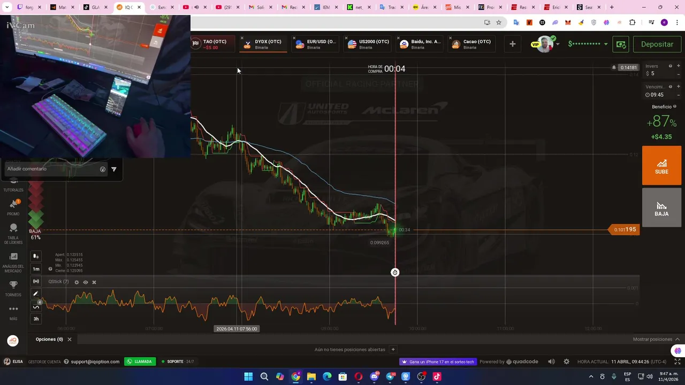Screen dimensions: 685x385
Task: Open the Tutoriales sidebar section
Action: pos(13,185)
